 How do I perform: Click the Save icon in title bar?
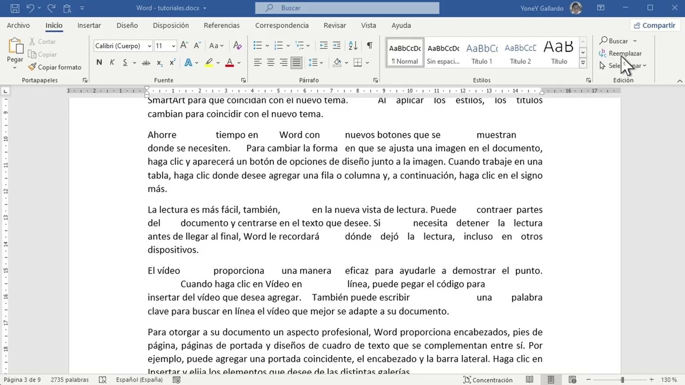click(15, 8)
